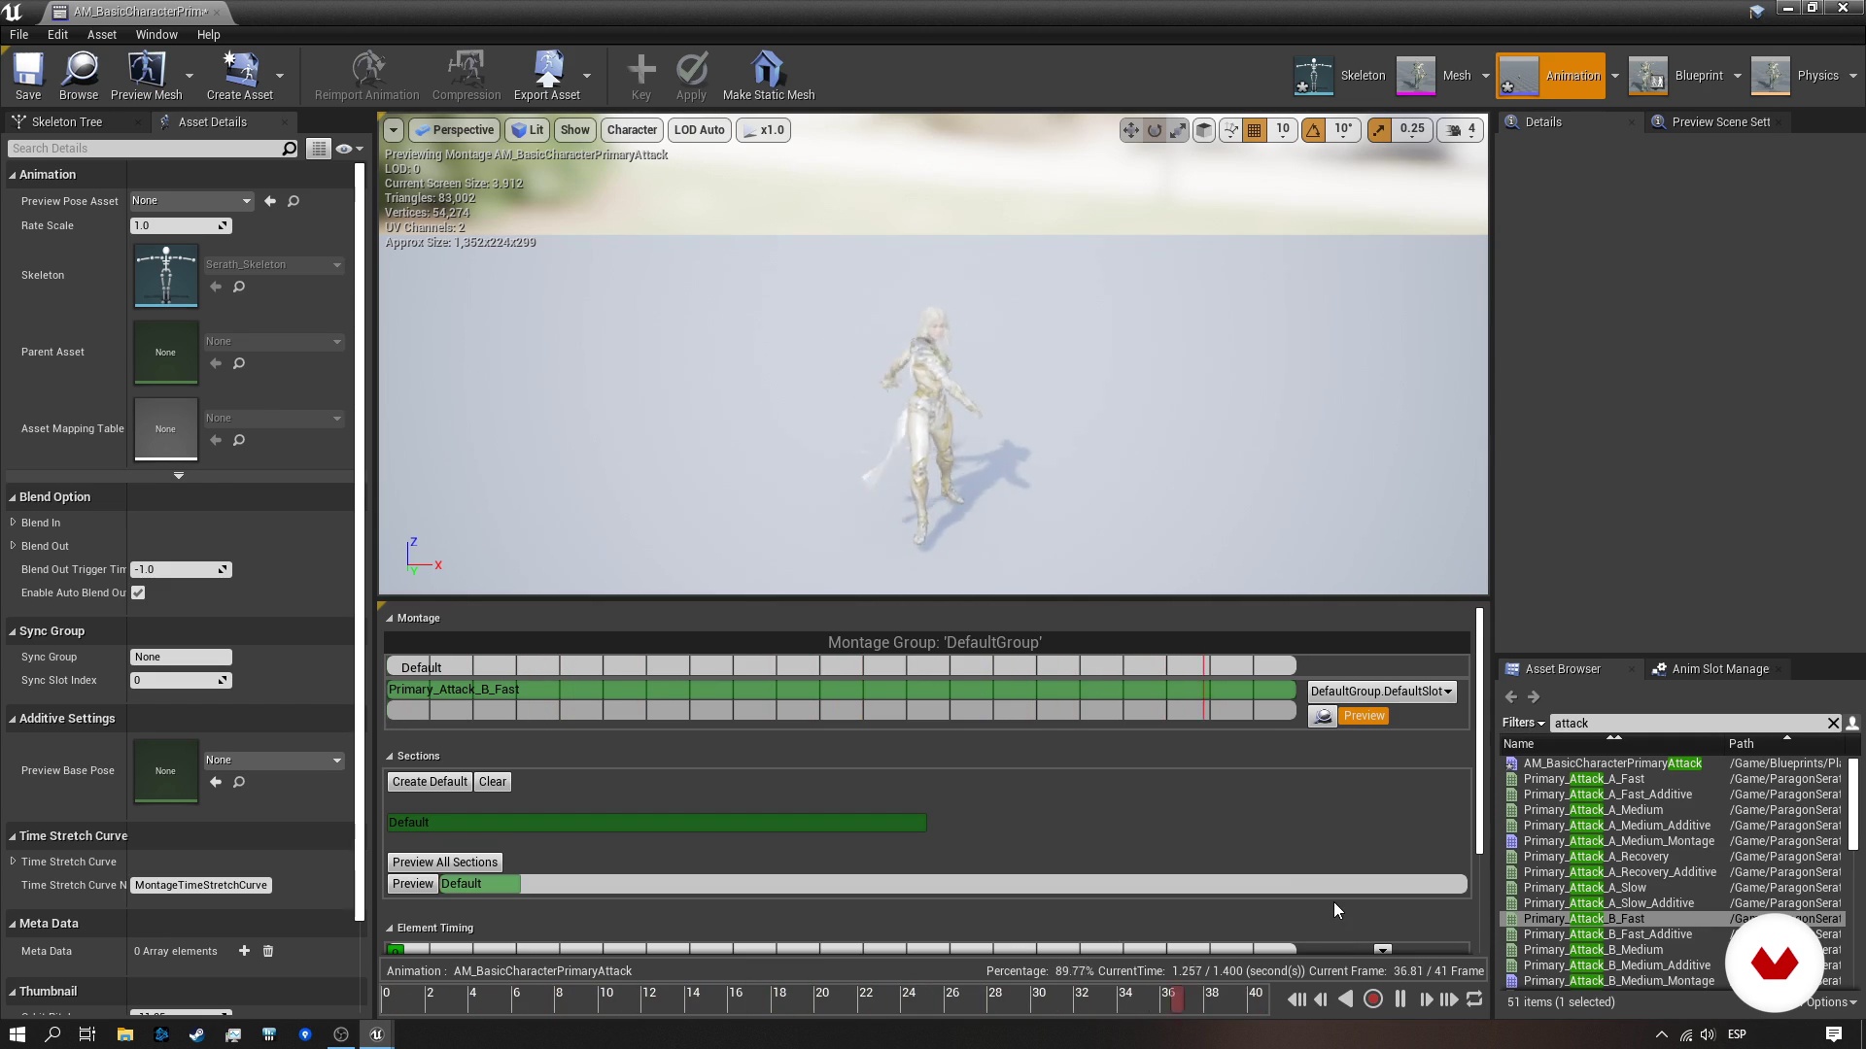1866x1049 pixels.
Task: Open DefaultGroup.DefaultSlot dropdown
Action: coord(1381,692)
